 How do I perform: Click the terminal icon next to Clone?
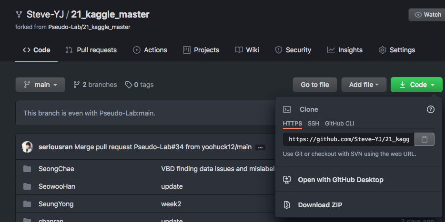coord(287,109)
